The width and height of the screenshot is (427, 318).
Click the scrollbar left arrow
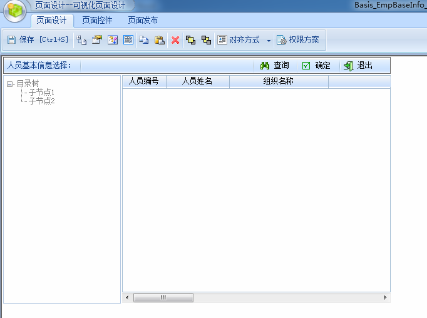127,297
